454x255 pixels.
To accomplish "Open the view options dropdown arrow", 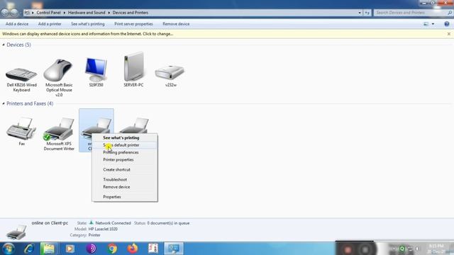I will pos(433,24).
